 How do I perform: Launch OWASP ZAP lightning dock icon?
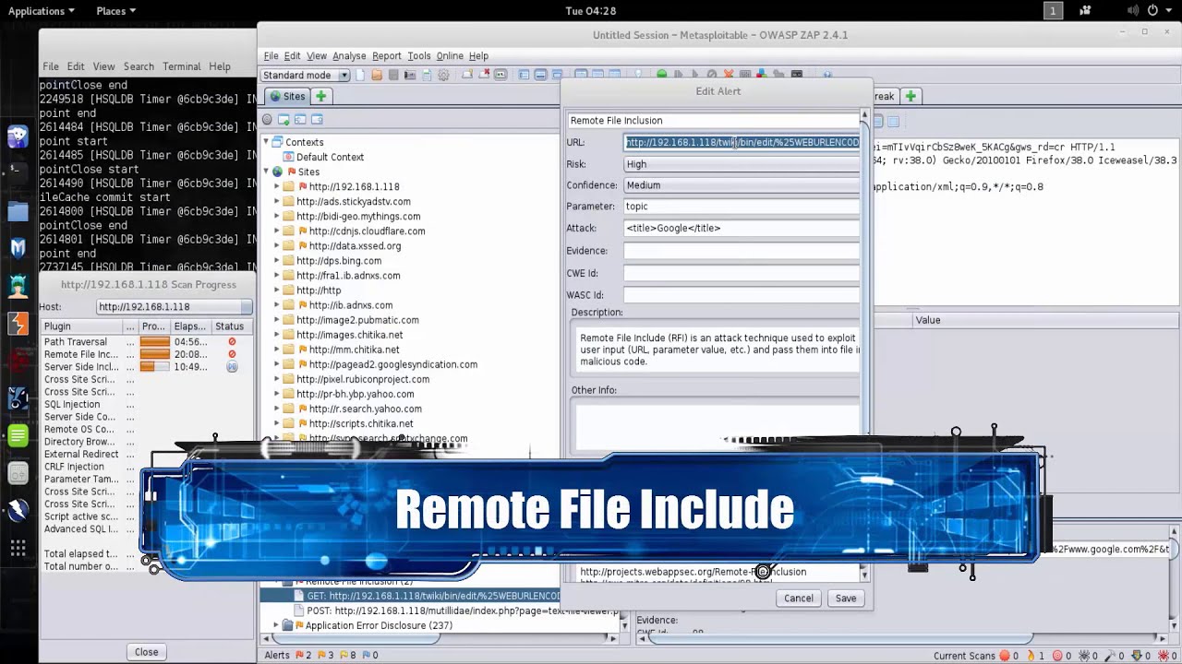pos(18,510)
